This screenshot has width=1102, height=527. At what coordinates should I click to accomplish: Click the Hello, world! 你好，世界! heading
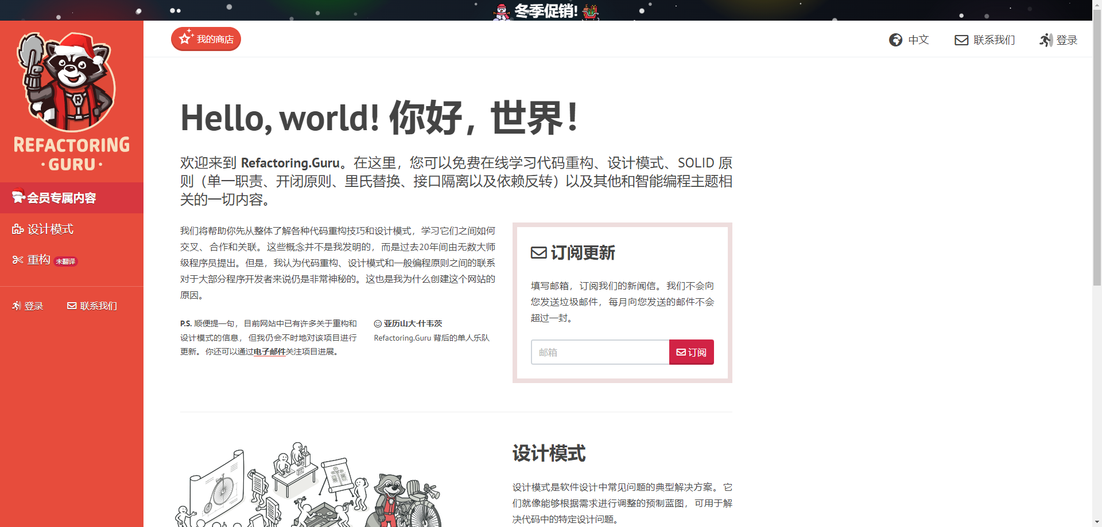point(379,118)
